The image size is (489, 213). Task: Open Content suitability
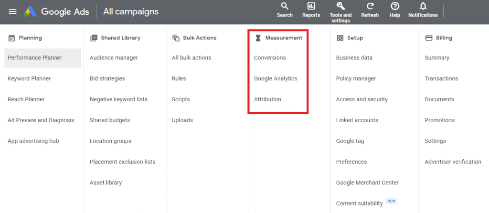pos(359,203)
